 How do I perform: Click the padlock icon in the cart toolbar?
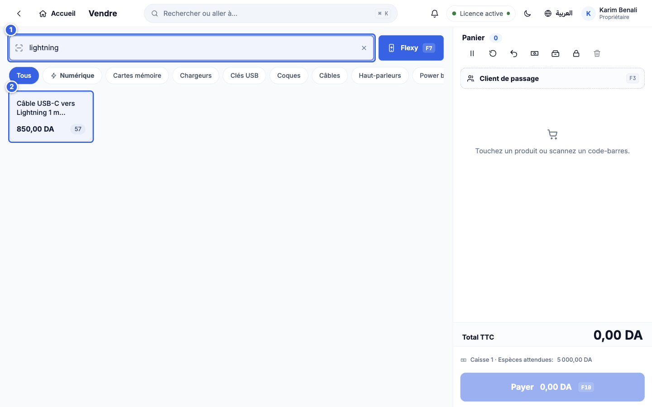[576, 53]
